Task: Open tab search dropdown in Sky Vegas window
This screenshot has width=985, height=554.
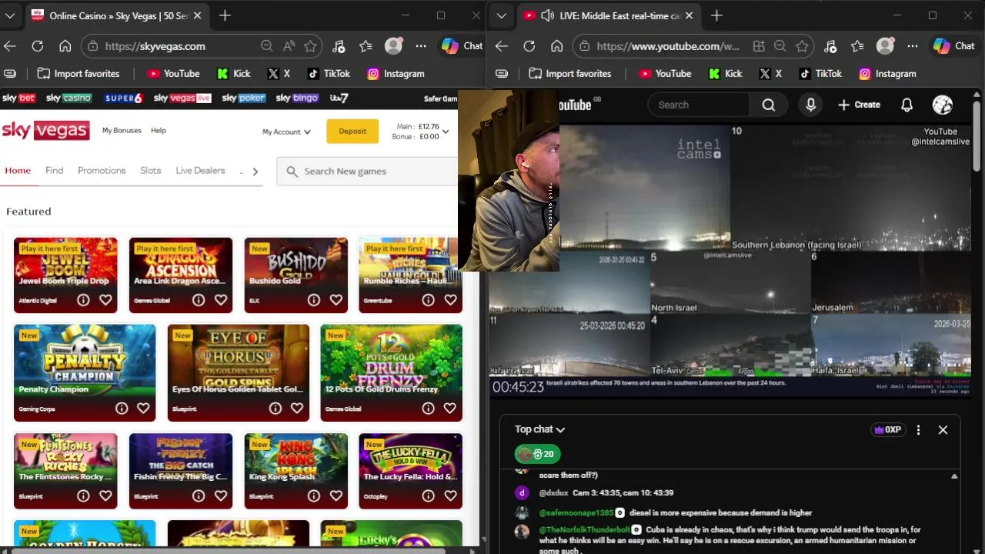Action: click(10, 15)
